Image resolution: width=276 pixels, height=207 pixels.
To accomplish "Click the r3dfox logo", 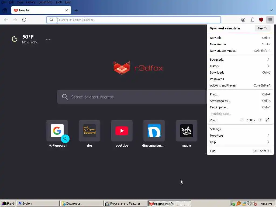I will (138, 68).
